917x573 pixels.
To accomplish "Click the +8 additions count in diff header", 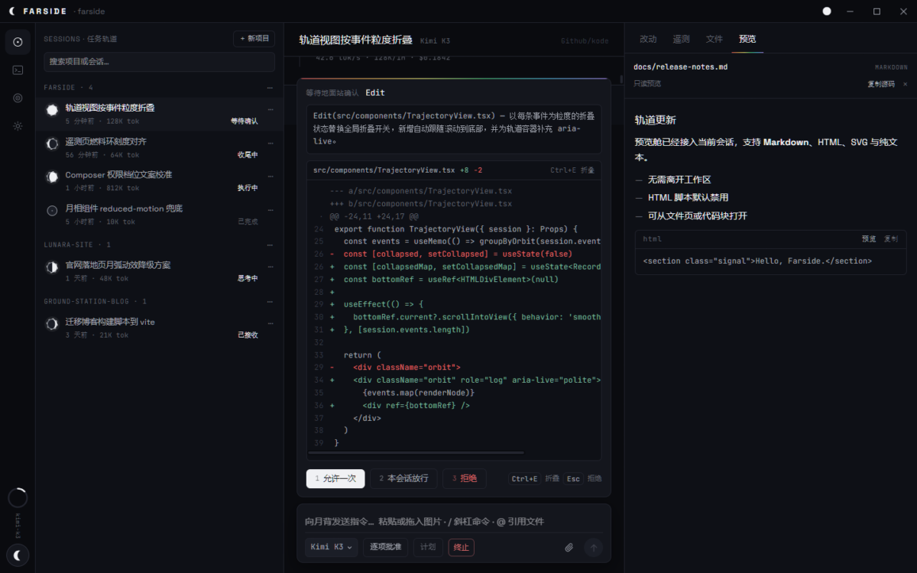I will pos(465,170).
